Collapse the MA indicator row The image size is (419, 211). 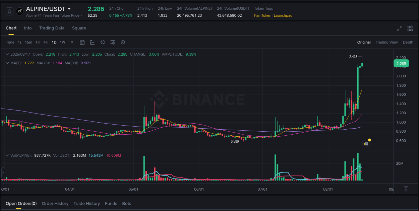tap(7, 63)
